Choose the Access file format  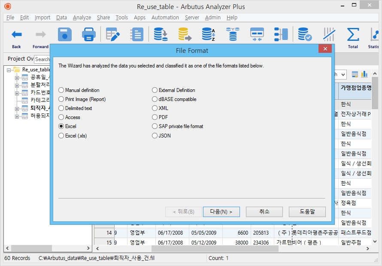coord(61,117)
